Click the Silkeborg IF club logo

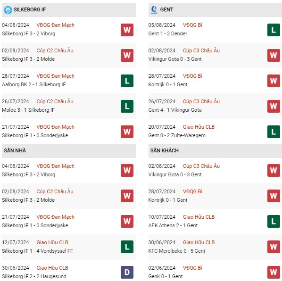coord(8,10)
